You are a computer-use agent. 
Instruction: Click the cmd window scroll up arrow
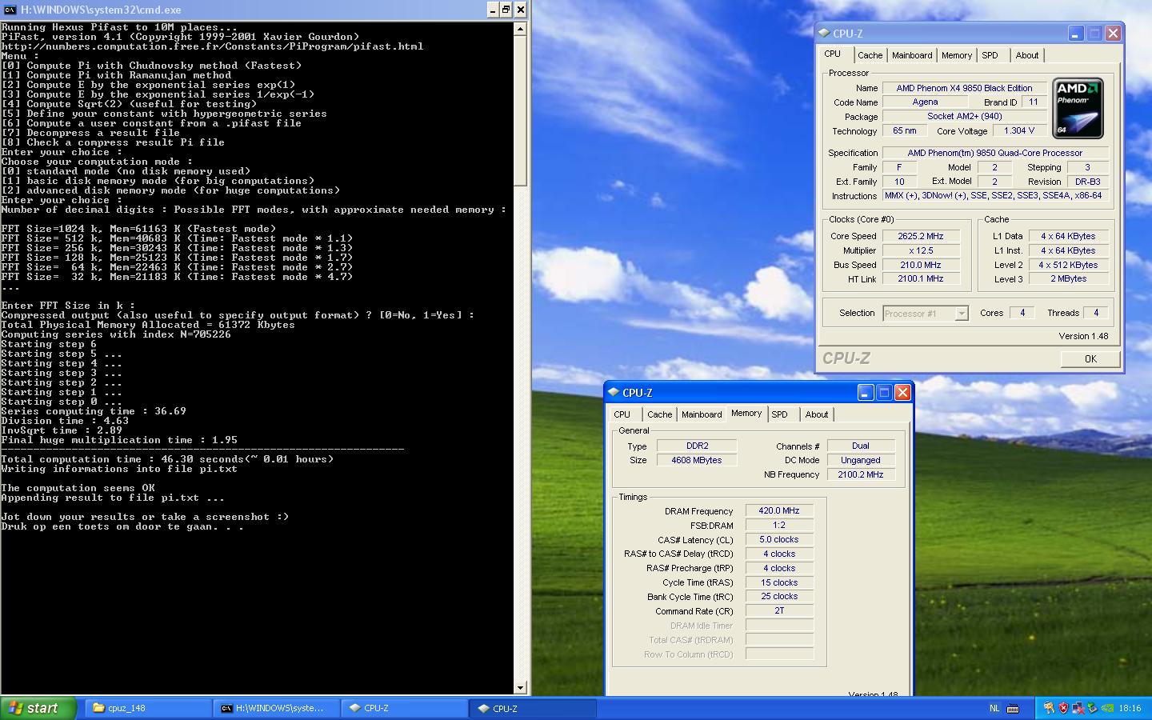(x=520, y=28)
